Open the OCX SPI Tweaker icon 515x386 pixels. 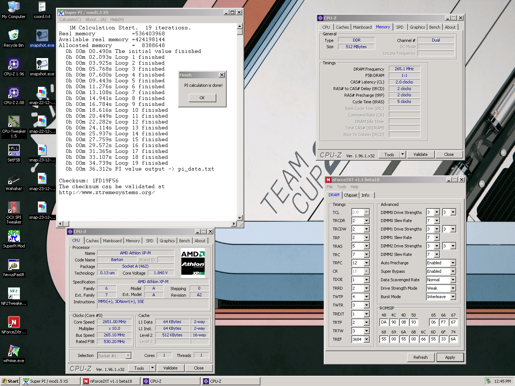tap(14, 208)
